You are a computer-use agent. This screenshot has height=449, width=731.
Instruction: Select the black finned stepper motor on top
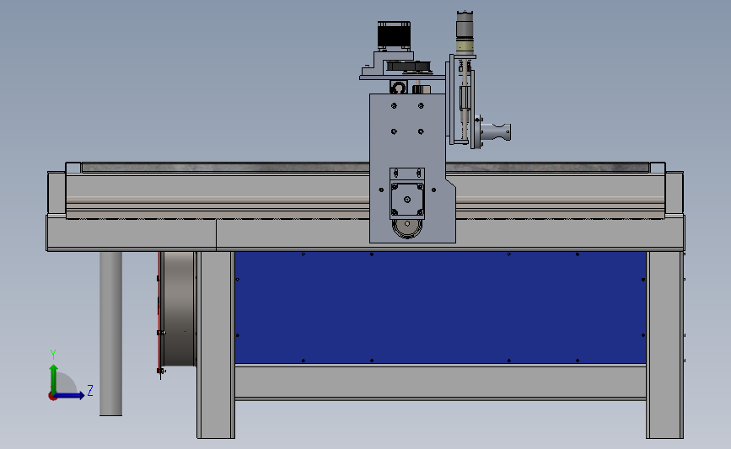point(394,35)
